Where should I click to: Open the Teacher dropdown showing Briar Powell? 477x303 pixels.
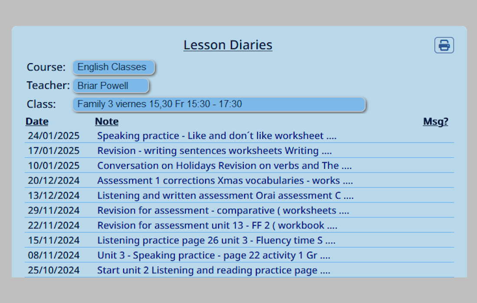(x=111, y=86)
